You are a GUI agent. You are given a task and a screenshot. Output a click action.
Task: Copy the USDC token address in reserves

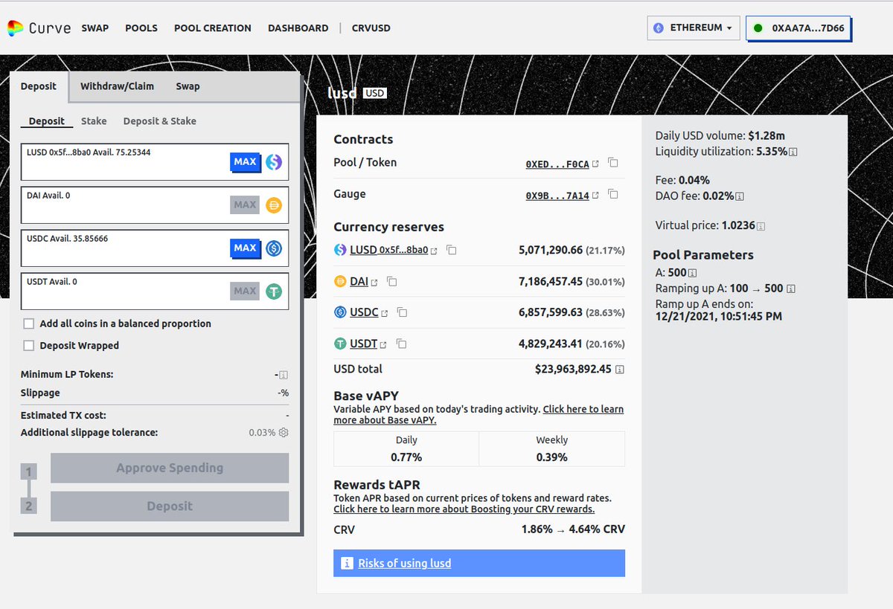coord(402,313)
